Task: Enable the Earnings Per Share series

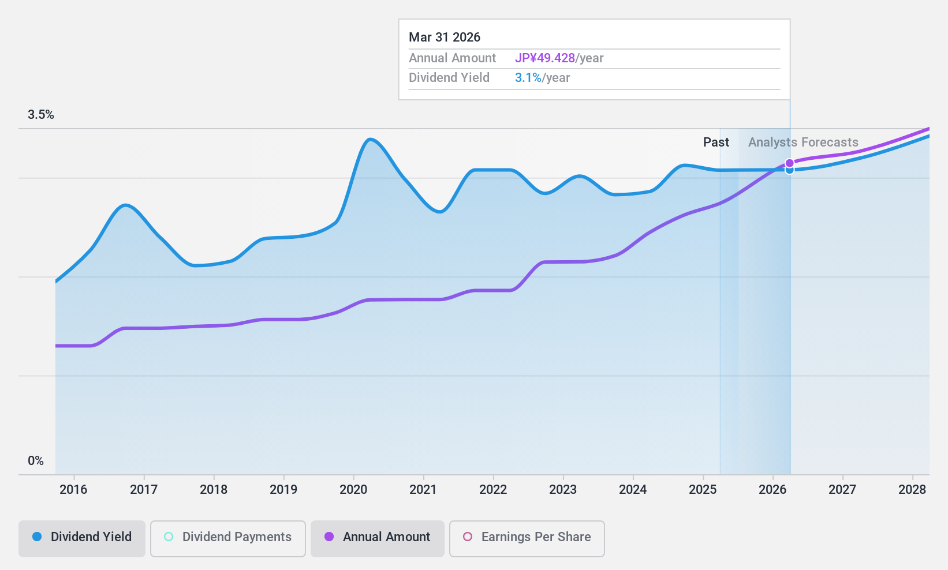Action: pos(527,539)
